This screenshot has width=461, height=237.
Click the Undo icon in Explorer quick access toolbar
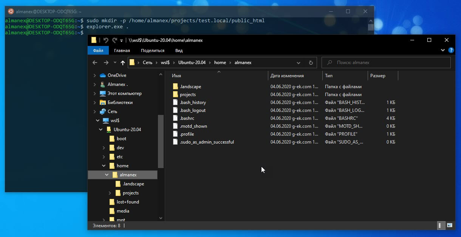pos(106,40)
